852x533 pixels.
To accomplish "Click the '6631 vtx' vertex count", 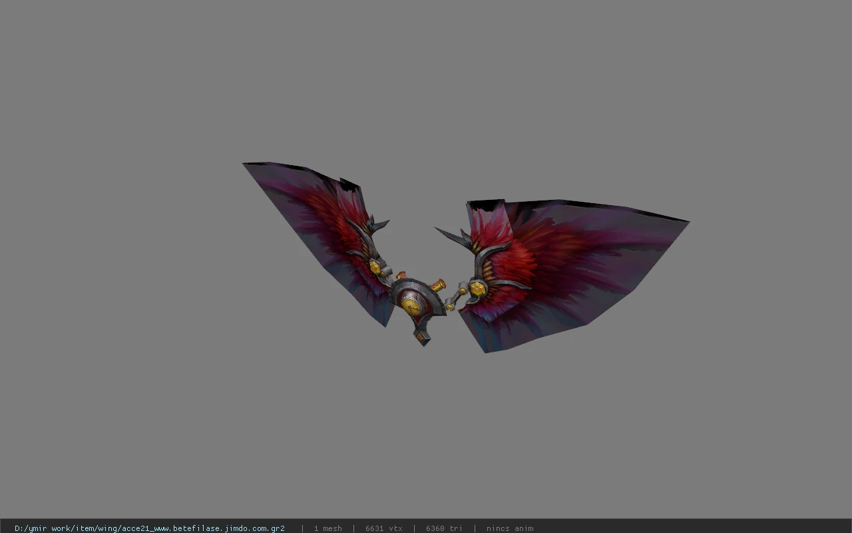I will [x=383, y=528].
